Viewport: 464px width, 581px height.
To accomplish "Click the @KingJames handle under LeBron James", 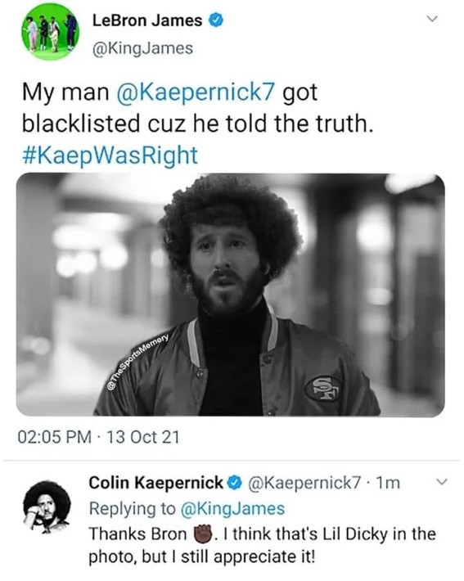I will point(142,48).
